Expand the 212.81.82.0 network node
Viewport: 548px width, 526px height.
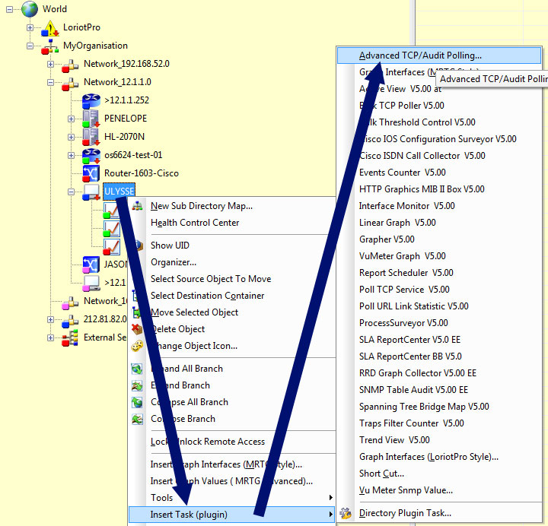pyautogui.click(x=51, y=319)
